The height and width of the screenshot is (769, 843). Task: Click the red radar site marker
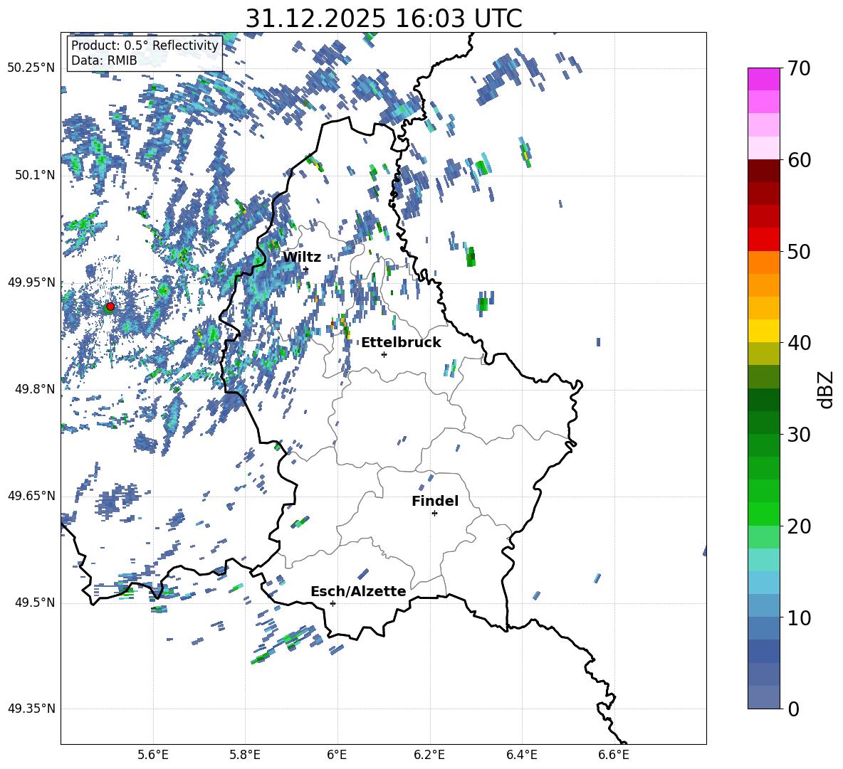[x=110, y=307]
